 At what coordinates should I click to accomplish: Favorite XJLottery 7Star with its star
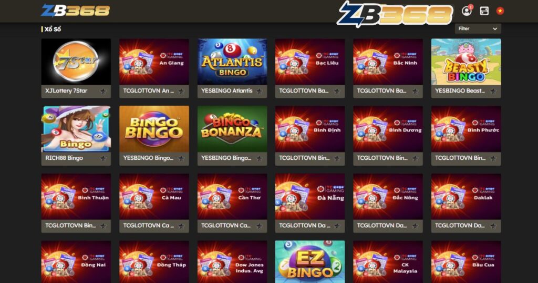(x=103, y=92)
